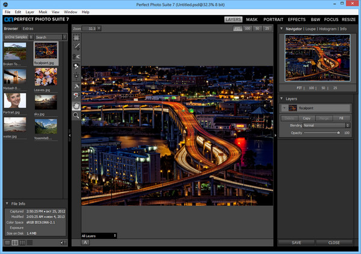Click the onOne logo in the header
The width and height of the screenshot is (361, 254).
tap(8, 20)
